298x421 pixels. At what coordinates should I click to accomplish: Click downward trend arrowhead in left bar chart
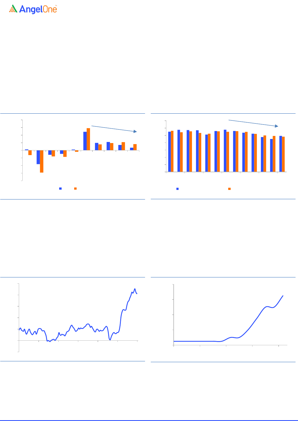click(x=135, y=131)
